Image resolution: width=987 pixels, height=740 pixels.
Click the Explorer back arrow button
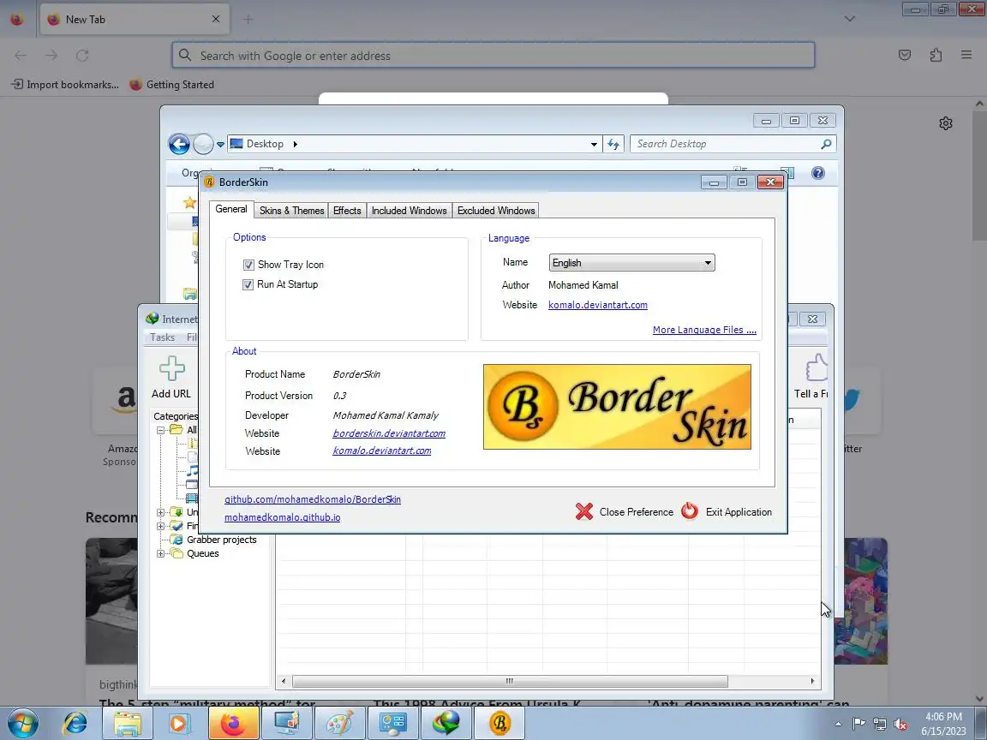179,144
